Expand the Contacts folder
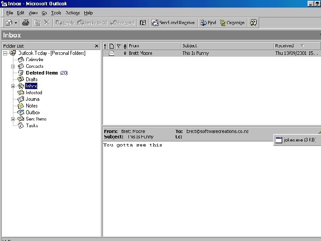The width and height of the screenshot is (321, 241). tap(13, 66)
